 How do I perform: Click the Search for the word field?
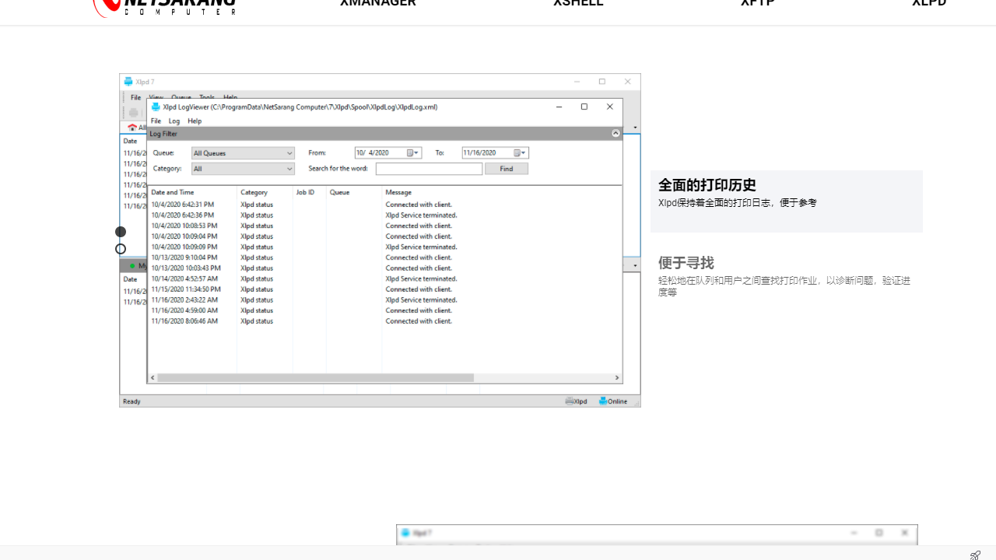pos(429,169)
